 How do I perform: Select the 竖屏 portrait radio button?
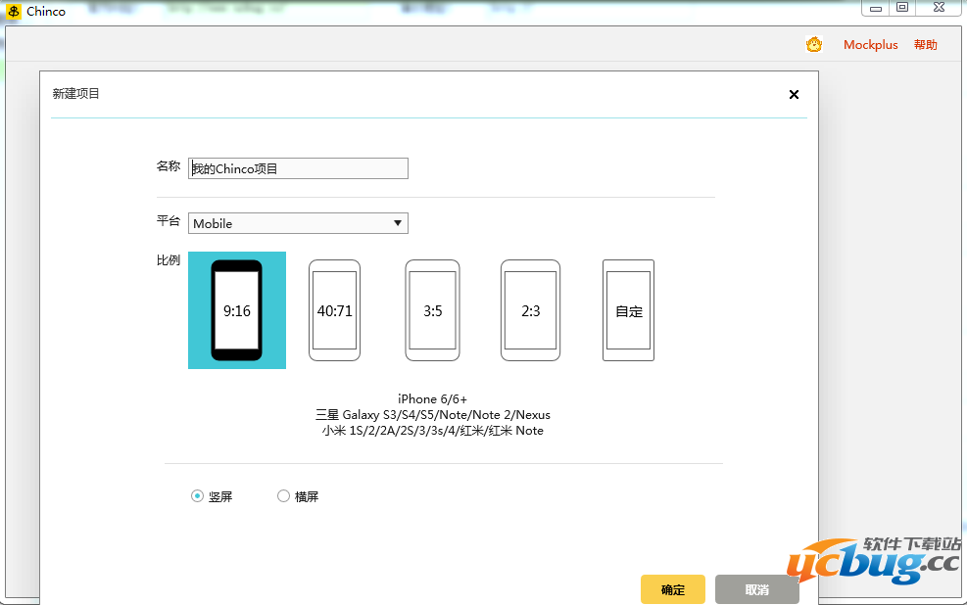tap(197, 496)
